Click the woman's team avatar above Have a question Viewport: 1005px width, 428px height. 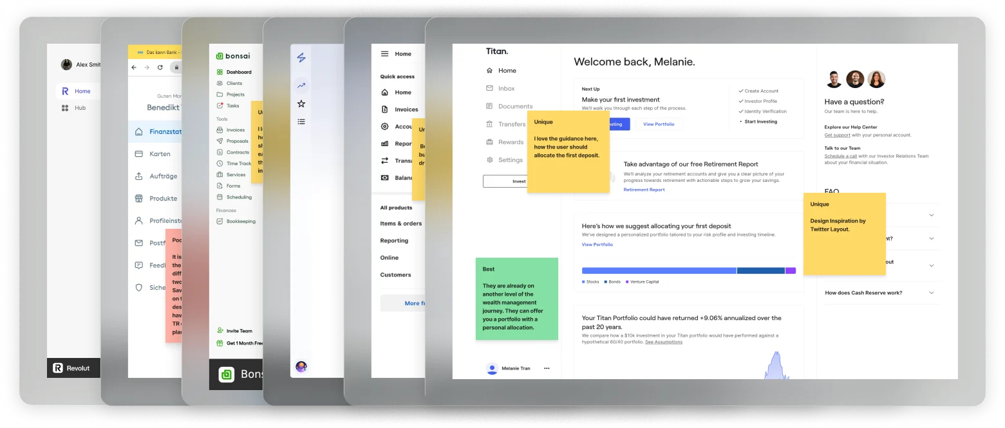876,79
